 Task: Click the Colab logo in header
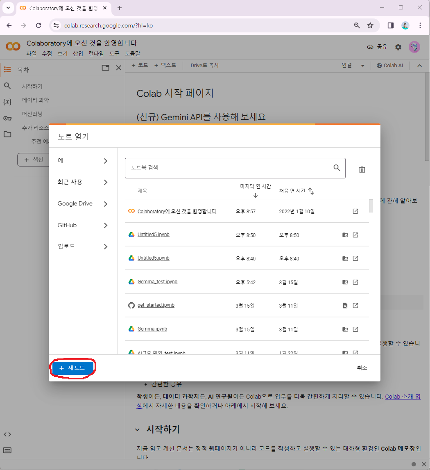click(13, 46)
